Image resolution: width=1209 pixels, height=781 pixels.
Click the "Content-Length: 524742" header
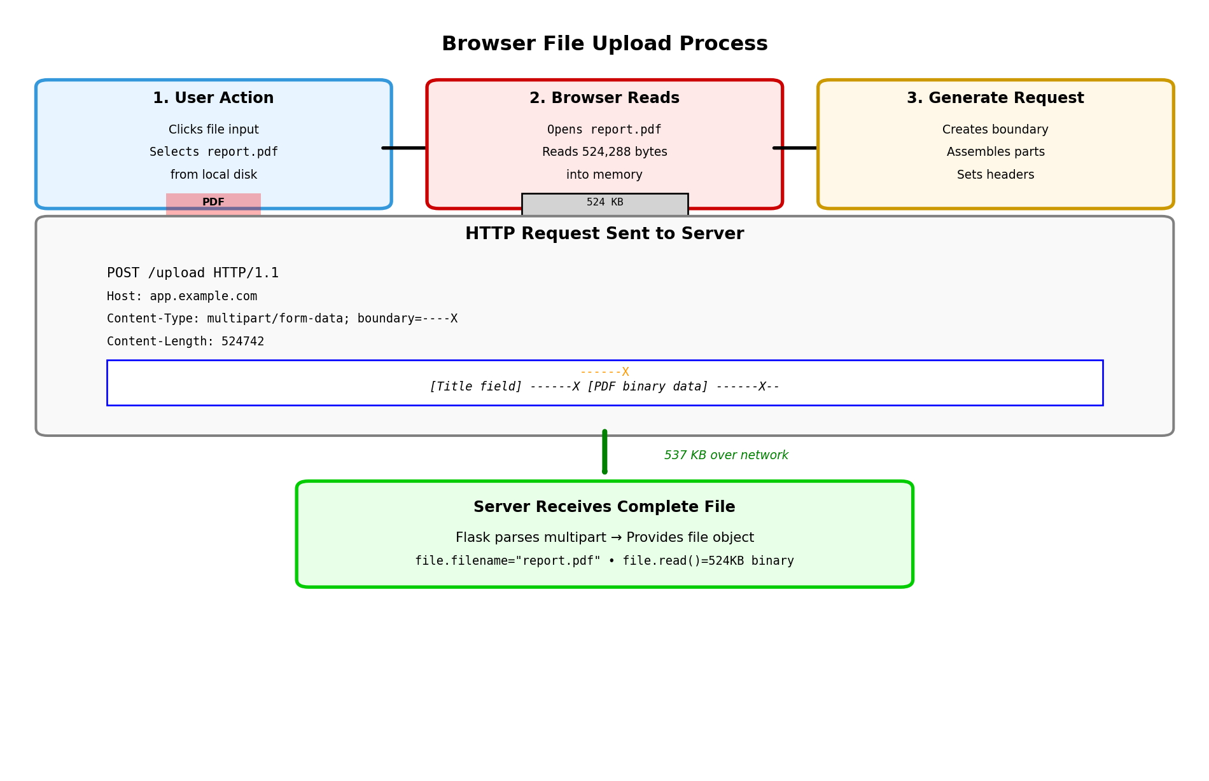coord(185,342)
